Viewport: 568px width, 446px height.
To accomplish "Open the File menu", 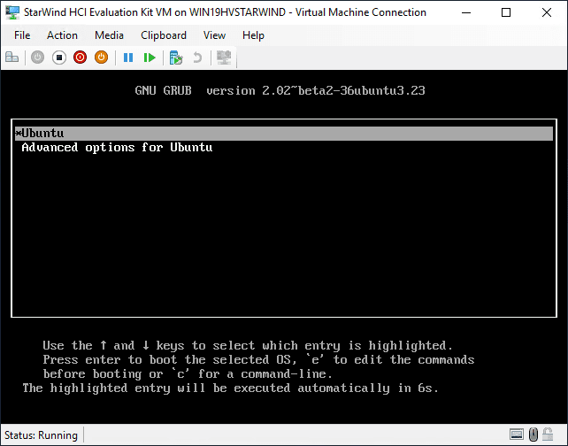I will pyautogui.click(x=22, y=35).
